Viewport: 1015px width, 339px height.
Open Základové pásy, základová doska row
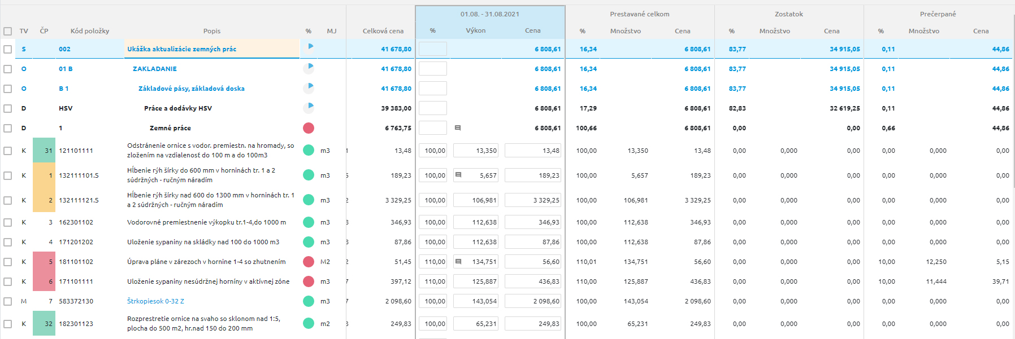(x=192, y=89)
